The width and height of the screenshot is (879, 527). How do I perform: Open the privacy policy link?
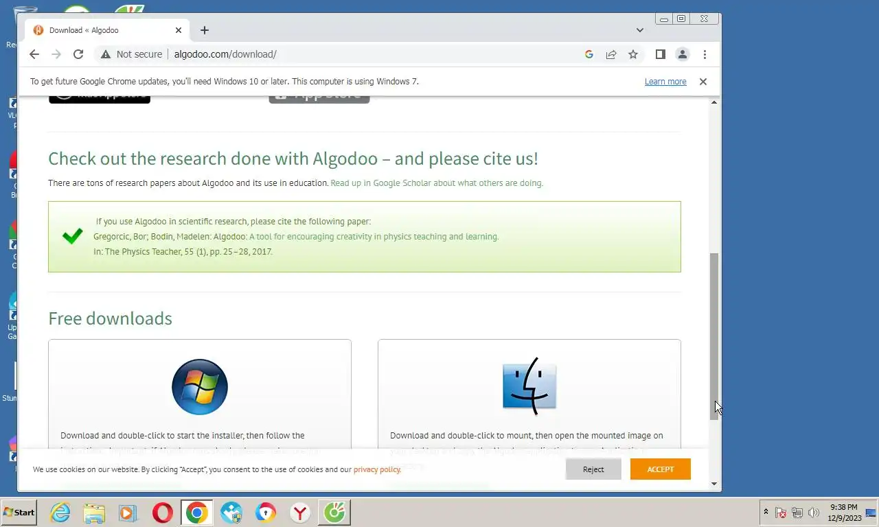click(x=377, y=470)
